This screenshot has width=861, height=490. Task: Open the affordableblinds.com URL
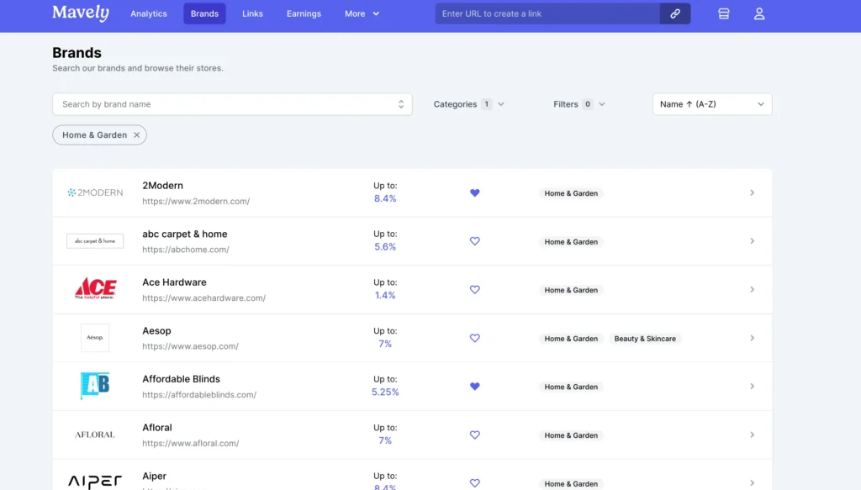(199, 394)
